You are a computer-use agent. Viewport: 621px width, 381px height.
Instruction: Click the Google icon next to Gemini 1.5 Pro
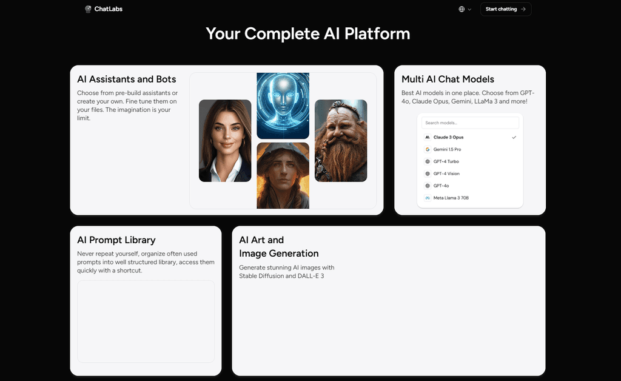427,149
